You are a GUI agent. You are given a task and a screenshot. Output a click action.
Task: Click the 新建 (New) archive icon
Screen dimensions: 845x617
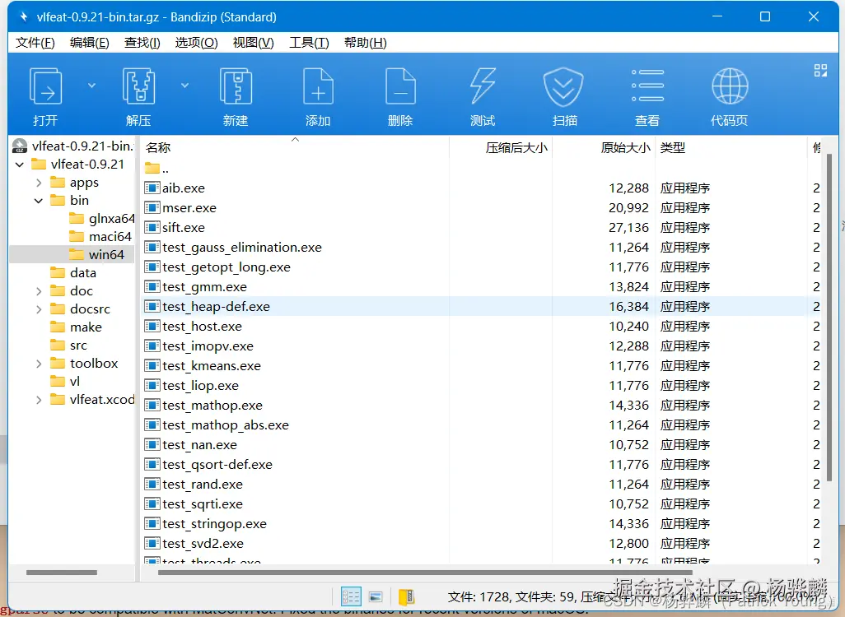(x=236, y=86)
